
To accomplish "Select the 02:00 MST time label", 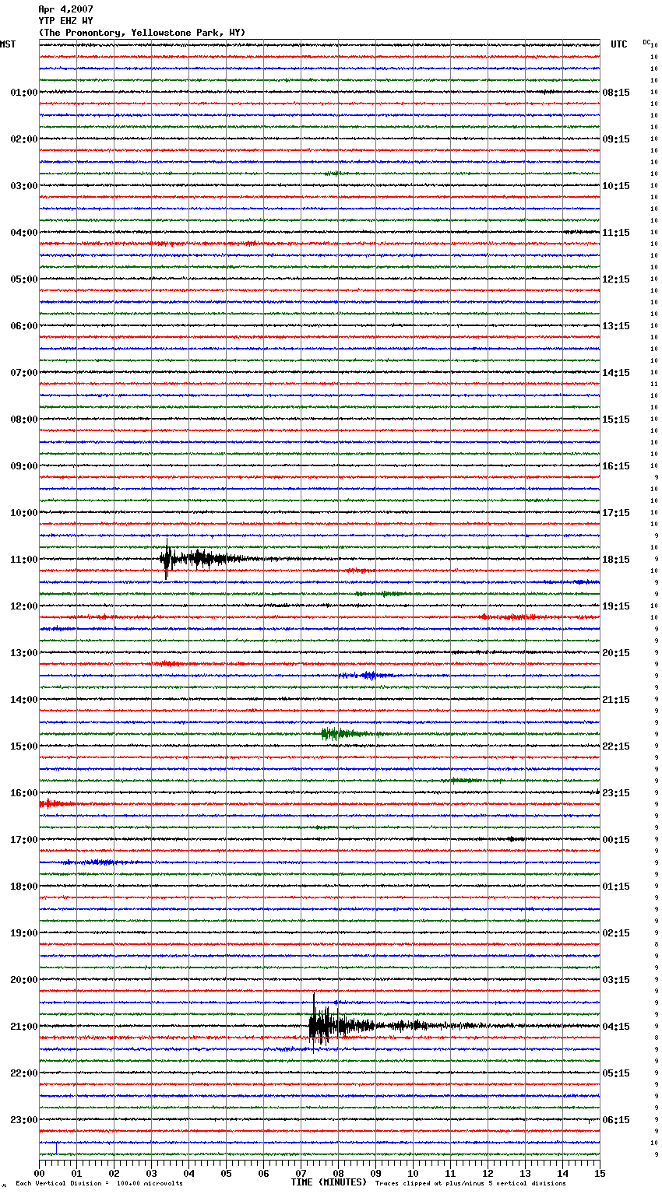I will pos(24,139).
